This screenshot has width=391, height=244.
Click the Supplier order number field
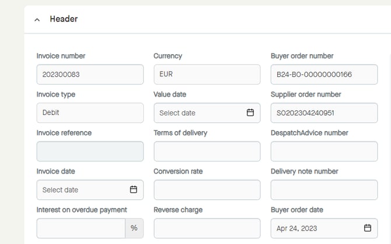[324, 112]
